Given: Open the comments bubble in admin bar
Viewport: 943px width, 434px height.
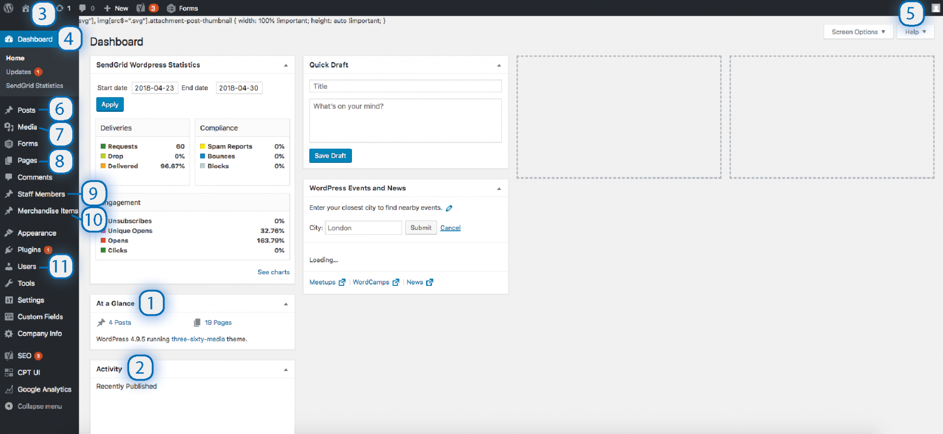Looking at the screenshot, I should click(x=82, y=8).
